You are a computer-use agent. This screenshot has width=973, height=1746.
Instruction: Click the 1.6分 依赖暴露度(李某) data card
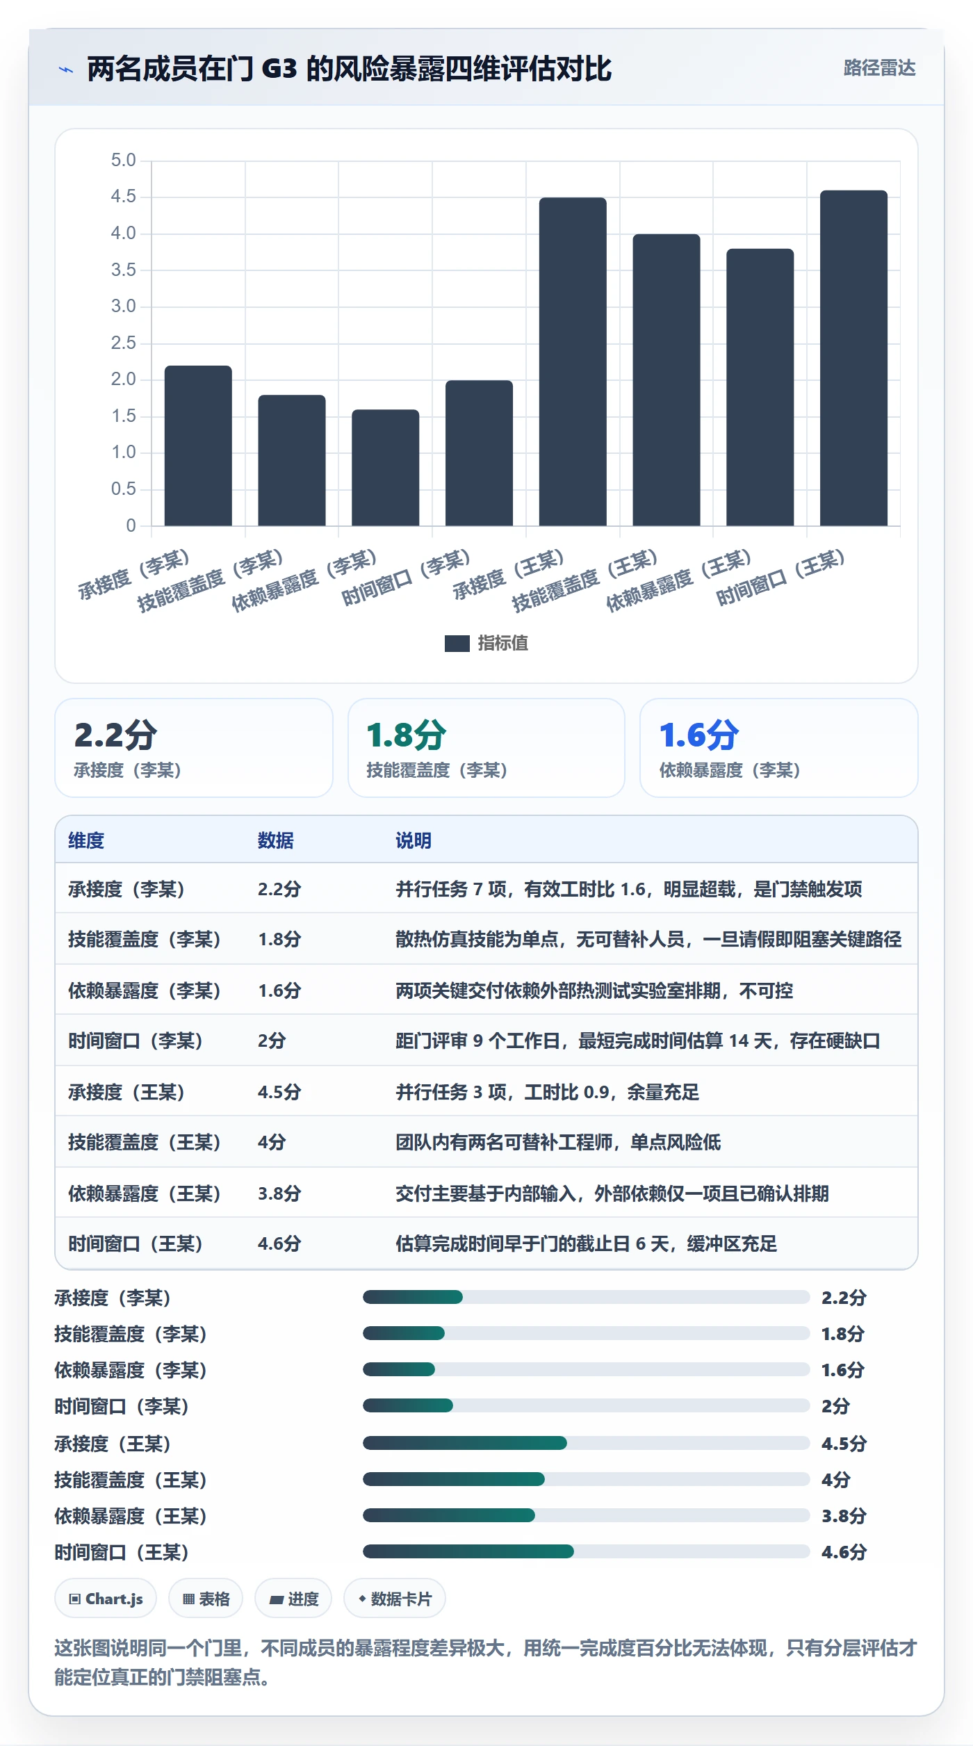tap(778, 748)
